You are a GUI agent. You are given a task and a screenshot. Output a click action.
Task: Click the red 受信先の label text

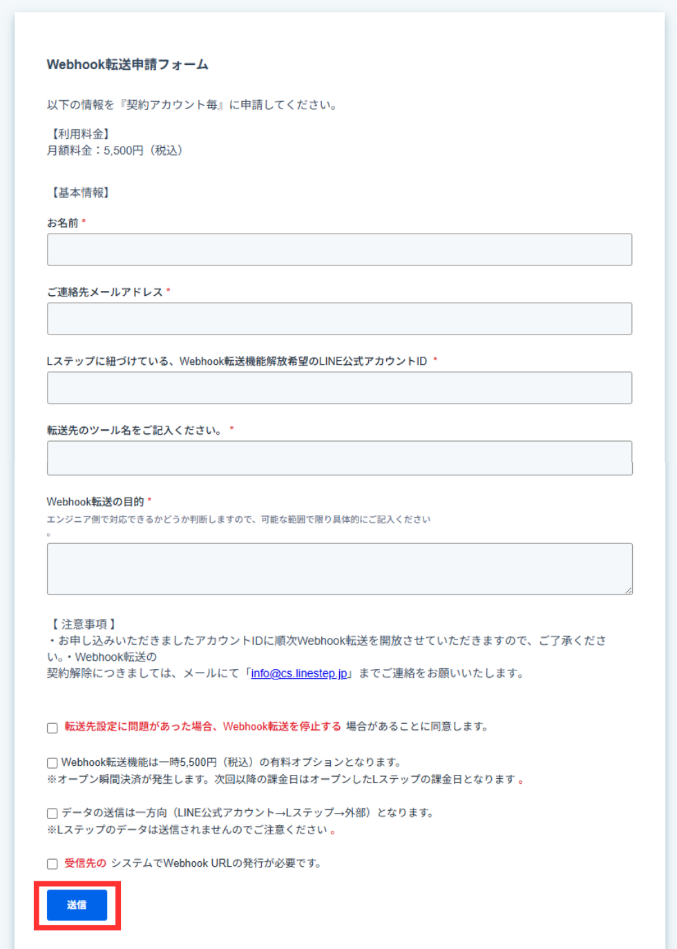point(85,863)
